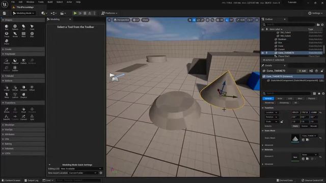
Task: Click Play in editor button
Action: [75, 13]
